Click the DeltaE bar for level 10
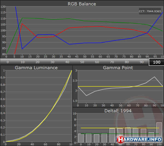Image resolution: width=164 pixels, height=146 pixels. coord(89,138)
